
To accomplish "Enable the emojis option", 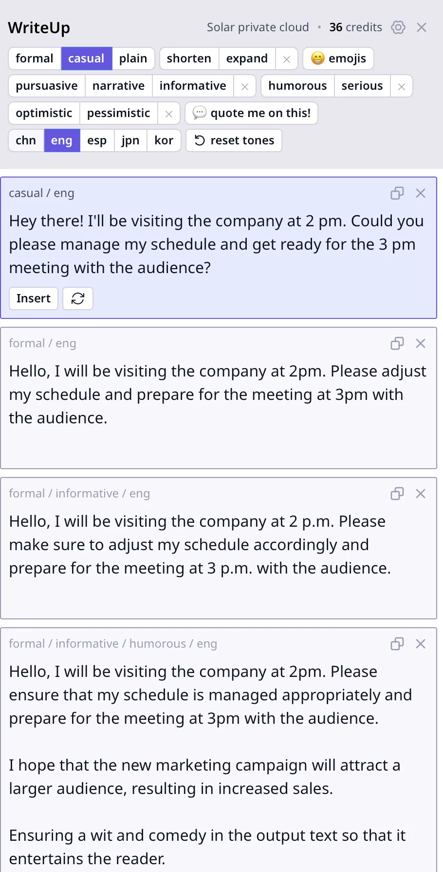I will tap(338, 59).
